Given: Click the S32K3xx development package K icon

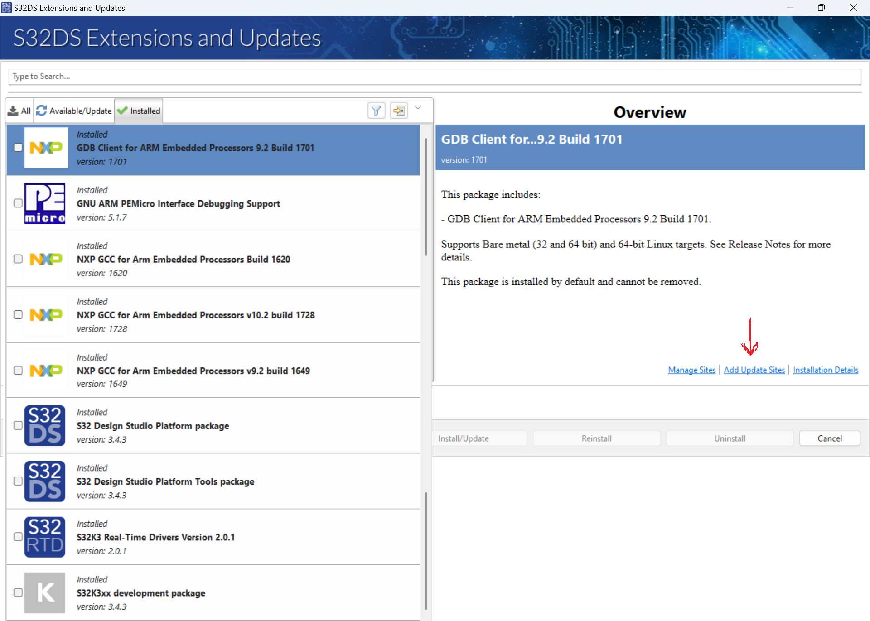Looking at the screenshot, I should (45, 592).
